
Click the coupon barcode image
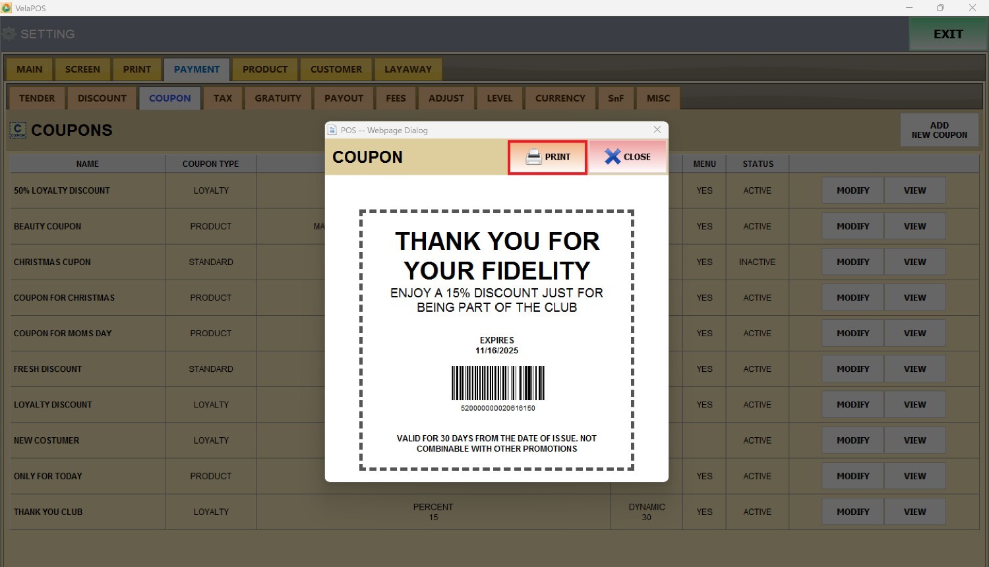click(x=498, y=383)
